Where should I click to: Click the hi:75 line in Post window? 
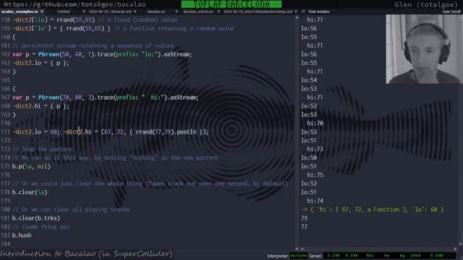(315, 175)
